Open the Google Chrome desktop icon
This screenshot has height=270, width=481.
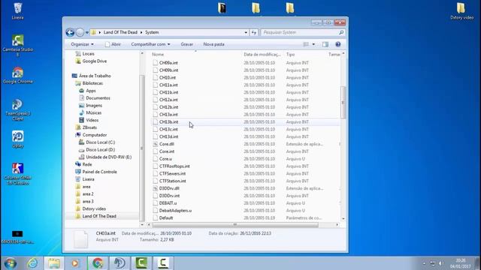[x=17, y=76]
